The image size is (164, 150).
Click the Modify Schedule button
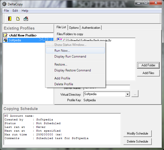(x=138, y=133)
